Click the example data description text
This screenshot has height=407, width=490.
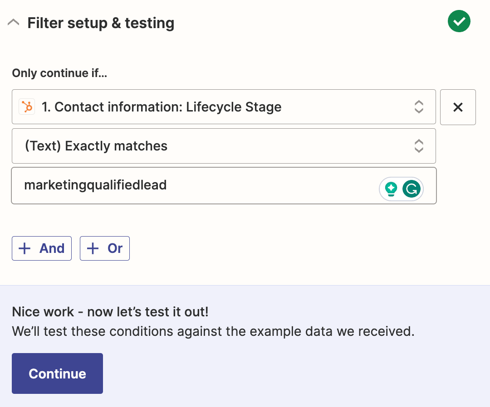213,331
